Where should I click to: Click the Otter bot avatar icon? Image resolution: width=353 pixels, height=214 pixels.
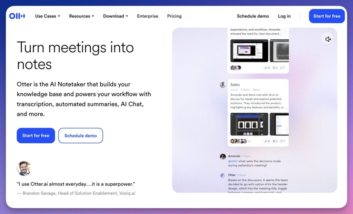coord(223,175)
